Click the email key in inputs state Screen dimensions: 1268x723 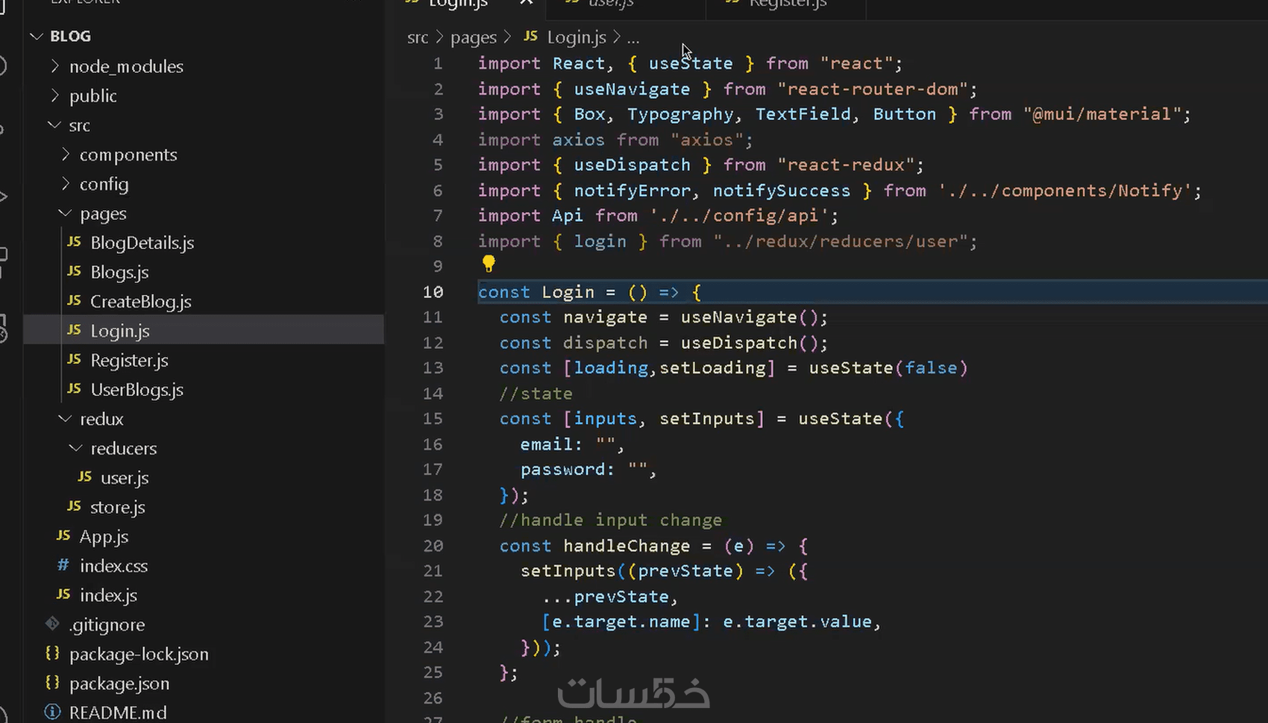[546, 443]
